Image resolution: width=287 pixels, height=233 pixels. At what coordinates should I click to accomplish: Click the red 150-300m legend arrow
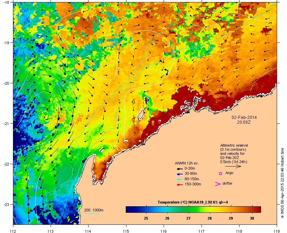click(180, 185)
